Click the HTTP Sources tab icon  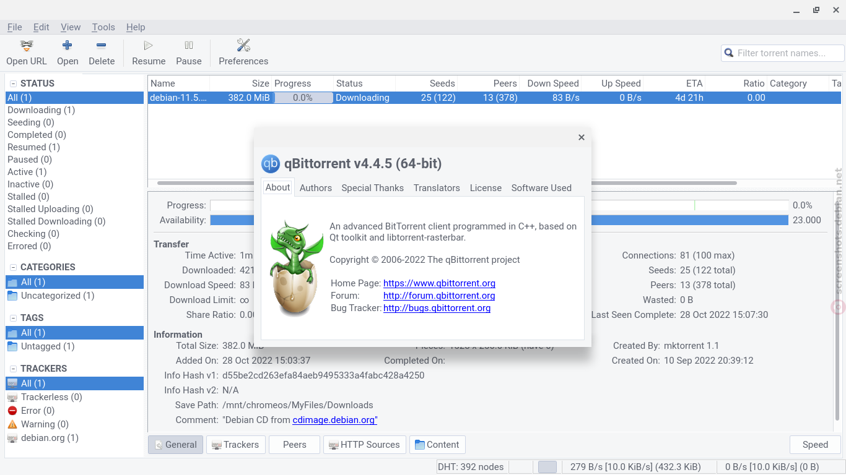(334, 445)
